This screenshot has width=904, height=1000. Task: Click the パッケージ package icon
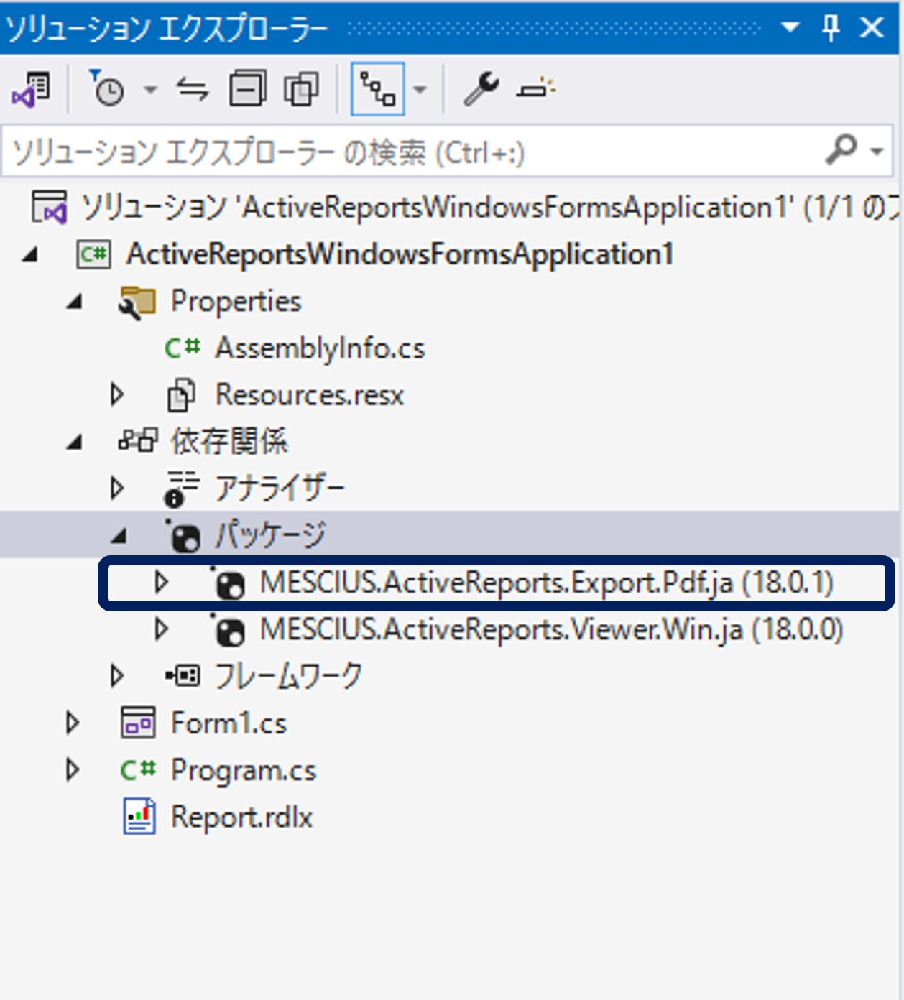[183, 536]
